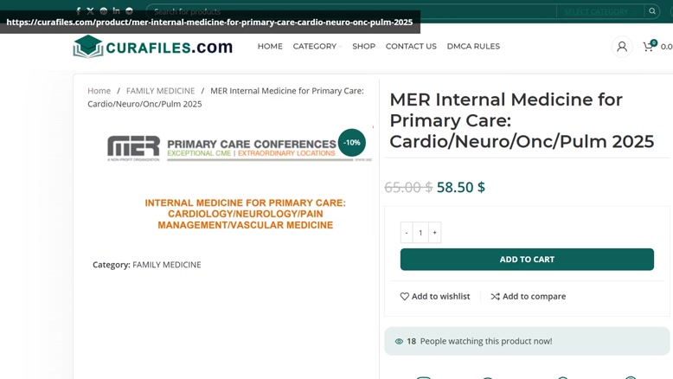Screen dimensions: 673x379
Task: Open the Facebook social icon
Action: click(78, 11)
